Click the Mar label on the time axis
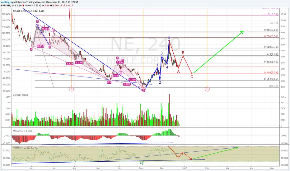The height and width of the screenshot is (171, 290). tap(228, 168)
